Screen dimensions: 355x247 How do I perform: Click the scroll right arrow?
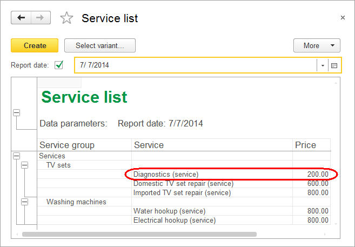point(325,234)
